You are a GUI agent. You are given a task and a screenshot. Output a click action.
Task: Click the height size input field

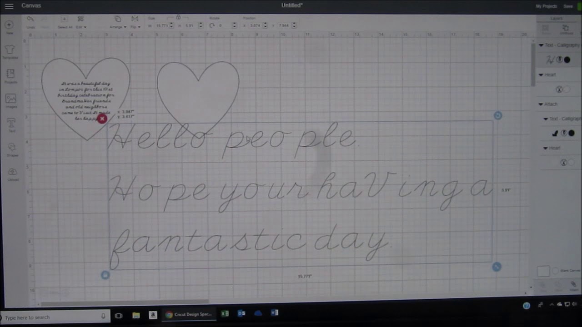(x=189, y=25)
